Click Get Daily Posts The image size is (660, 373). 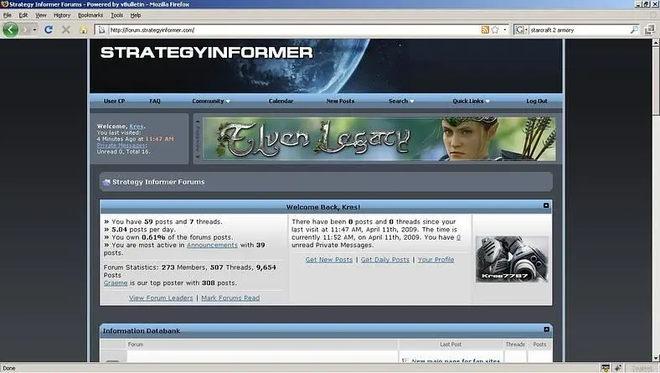[x=385, y=260]
